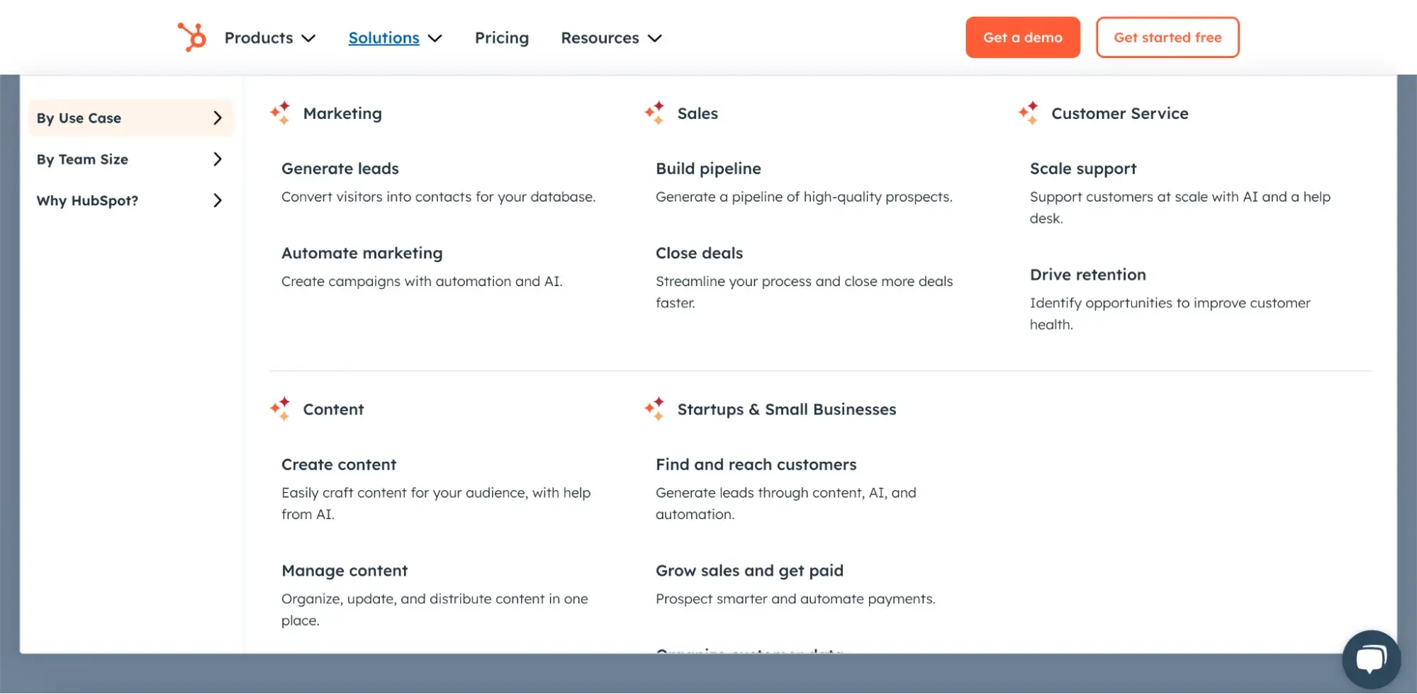
Task: Expand the Resources dropdown chevron
Action: coord(655,38)
